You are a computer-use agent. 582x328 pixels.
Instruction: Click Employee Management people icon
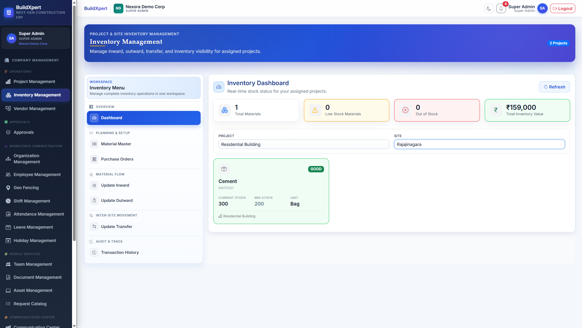(x=8, y=174)
